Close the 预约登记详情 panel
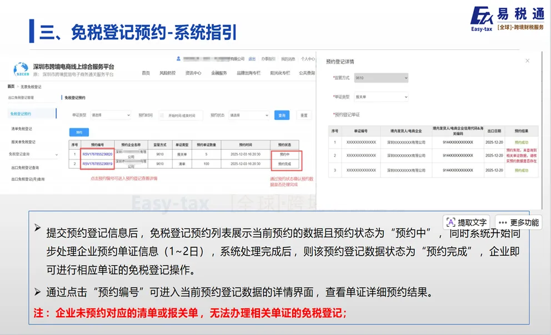 click(x=527, y=60)
